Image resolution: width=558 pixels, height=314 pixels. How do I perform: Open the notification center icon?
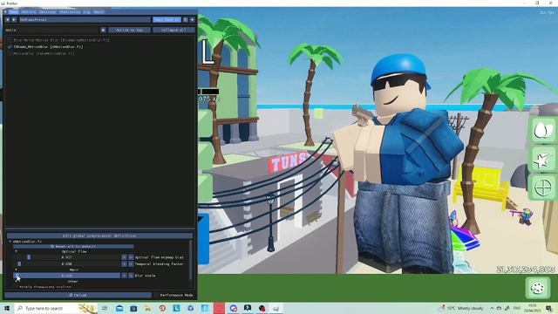pyautogui.click(x=549, y=308)
